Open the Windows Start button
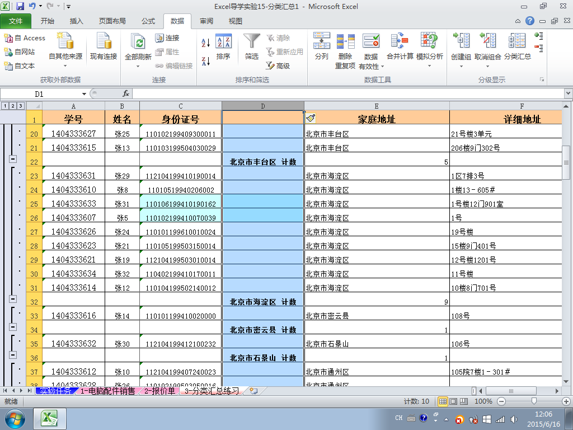This screenshot has width=573, height=430. click(x=15, y=419)
